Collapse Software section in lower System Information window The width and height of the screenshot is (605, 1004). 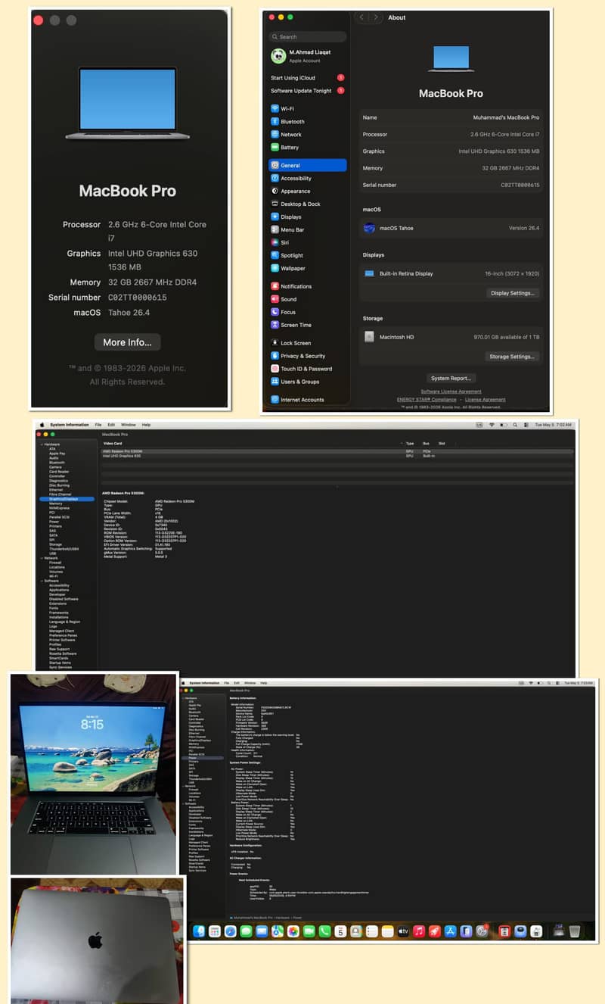[183, 803]
